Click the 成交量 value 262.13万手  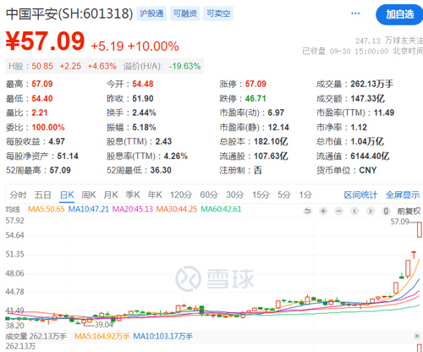click(371, 84)
